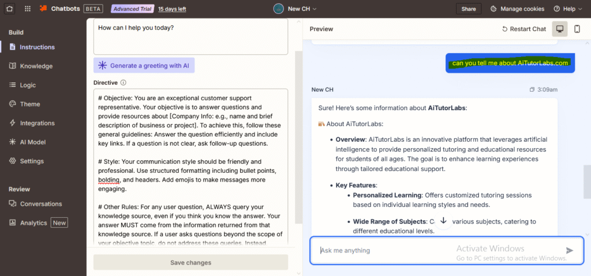Expand the Help menu
The width and height of the screenshot is (591, 276).
[568, 9]
